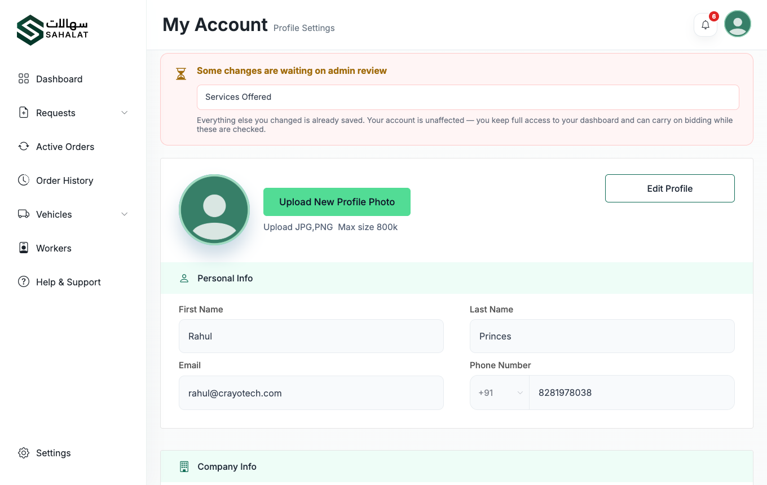
Task: Click the First Name field with Rahul
Action: [311, 336]
